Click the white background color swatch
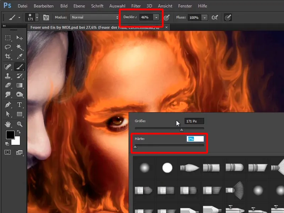Viewport: 284px width, 213px height. pos(17,142)
